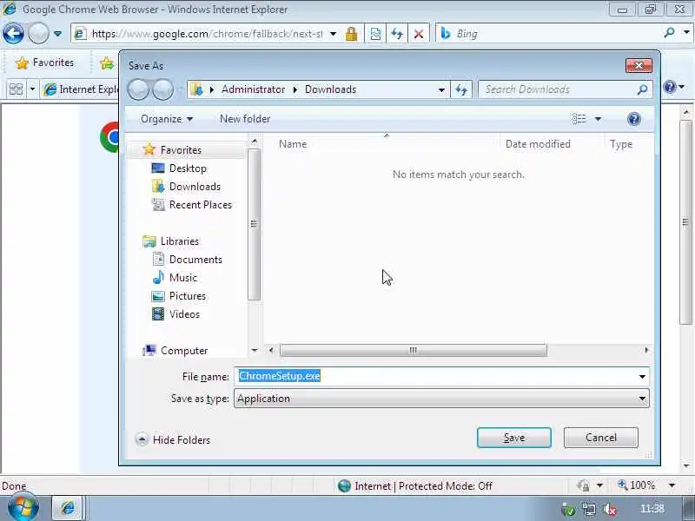Select Libraries in navigation pane
This screenshot has height=521, width=695.
180,241
